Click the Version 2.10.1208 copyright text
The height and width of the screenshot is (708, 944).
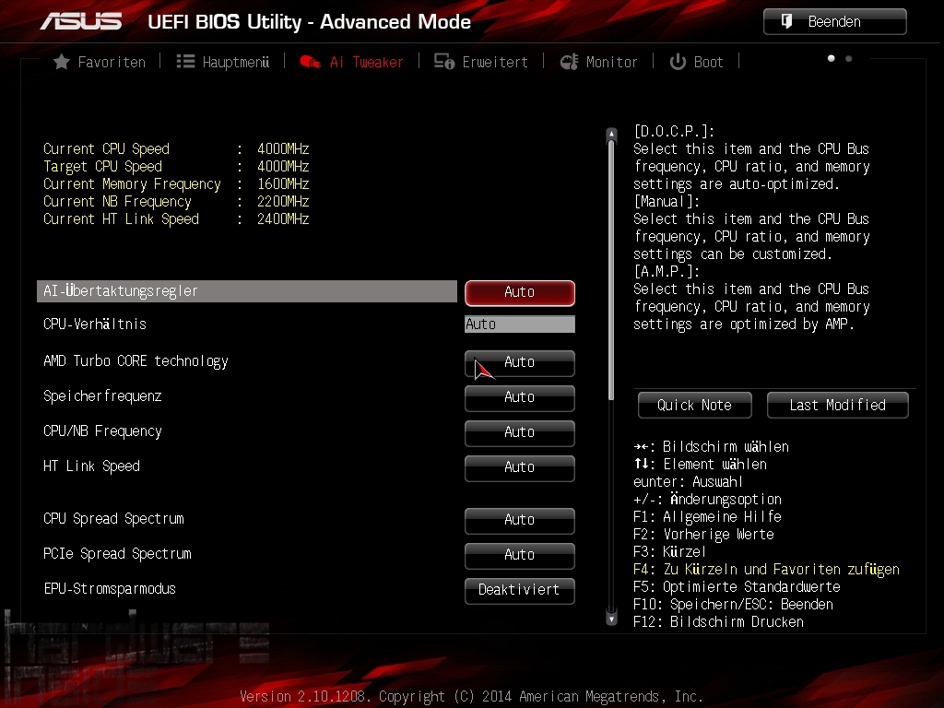coord(471,697)
